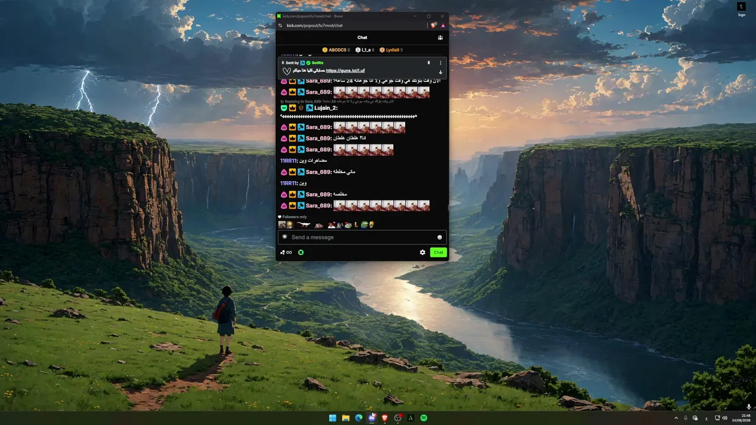
Task: Open the taskbar clock showing 21:48
Action: (x=741, y=418)
